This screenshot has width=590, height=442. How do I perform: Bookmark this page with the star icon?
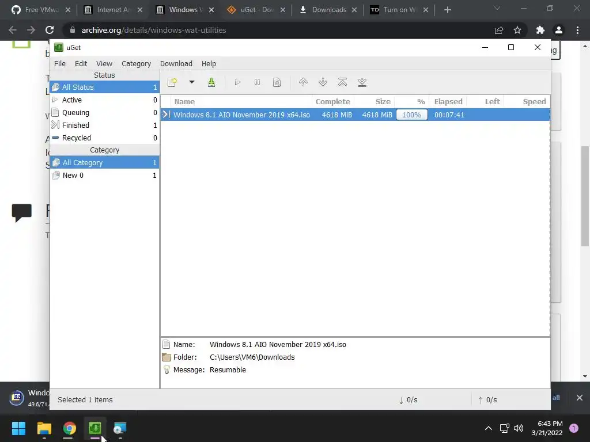tap(517, 30)
